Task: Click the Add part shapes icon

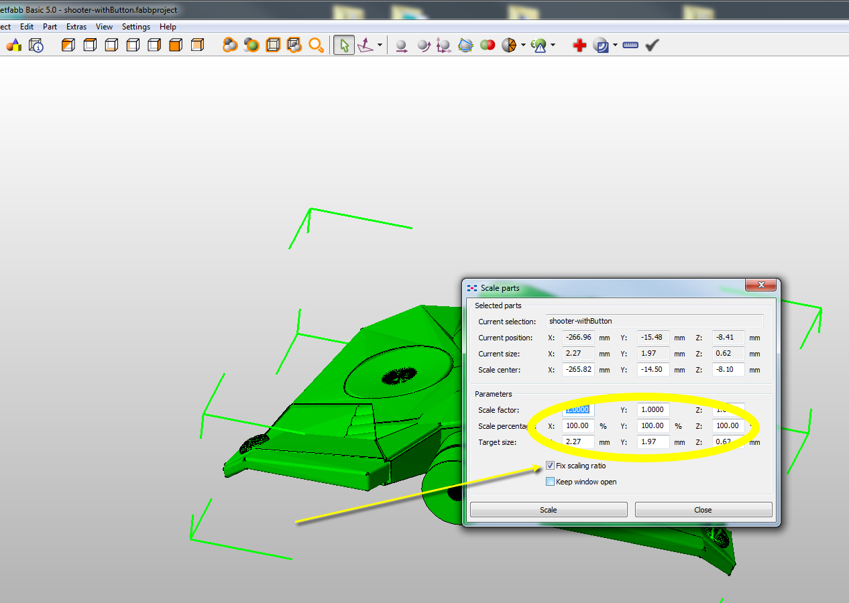Action: (x=14, y=45)
